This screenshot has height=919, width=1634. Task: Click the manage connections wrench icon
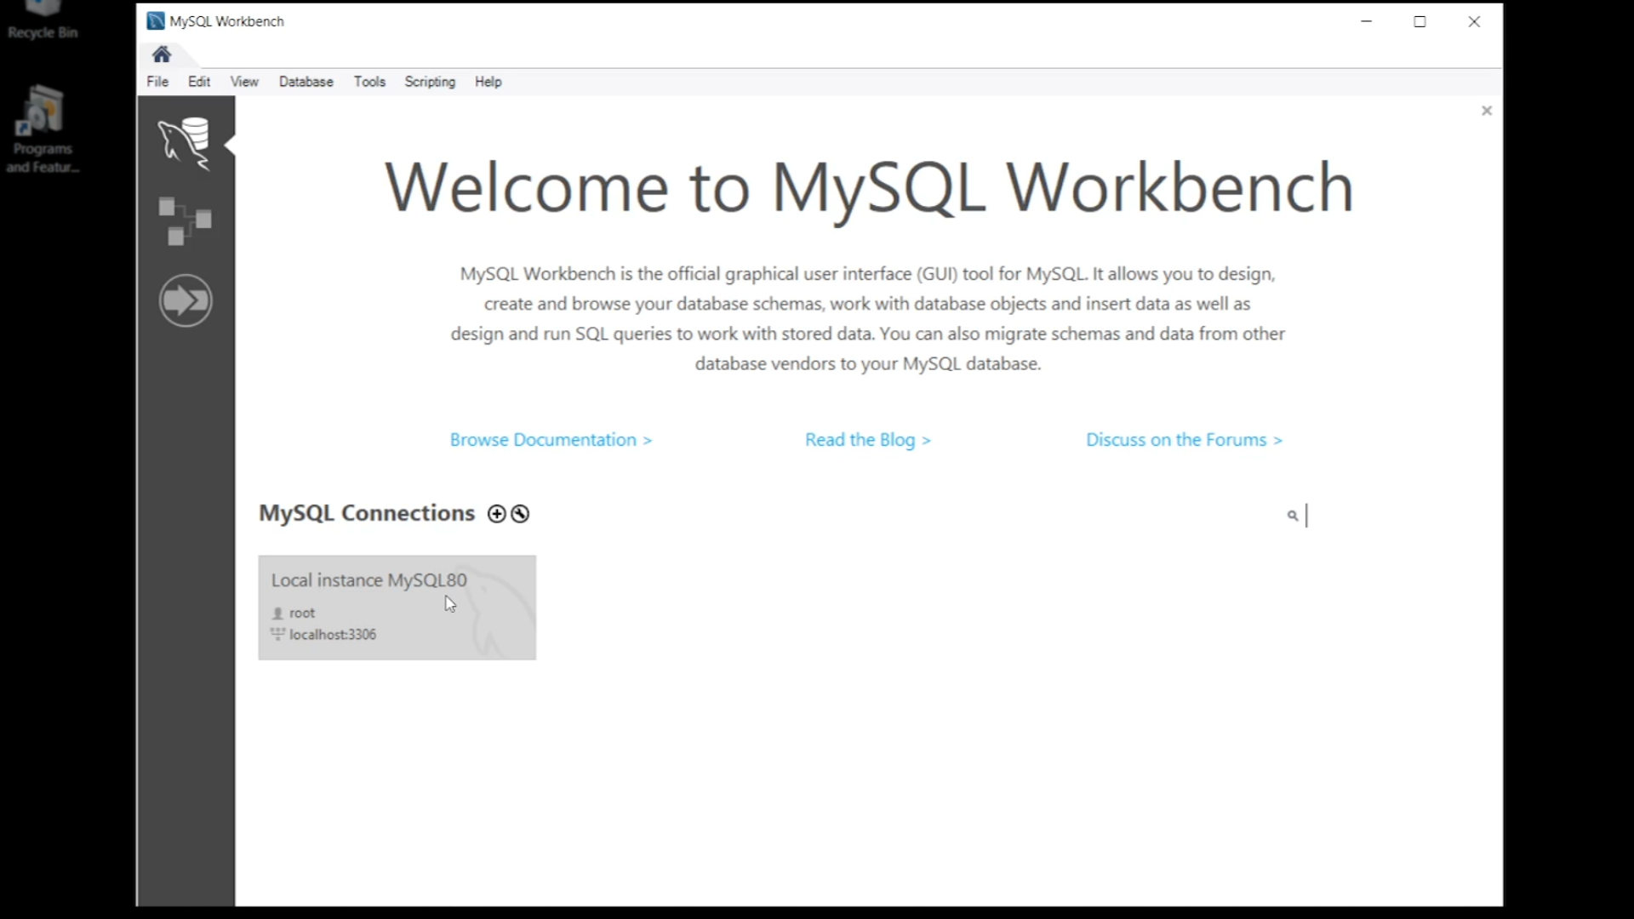click(x=520, y=514)
